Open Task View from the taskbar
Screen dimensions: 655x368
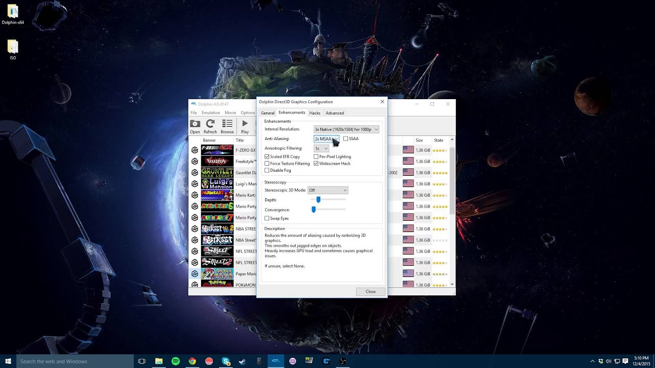coord(142,361)
